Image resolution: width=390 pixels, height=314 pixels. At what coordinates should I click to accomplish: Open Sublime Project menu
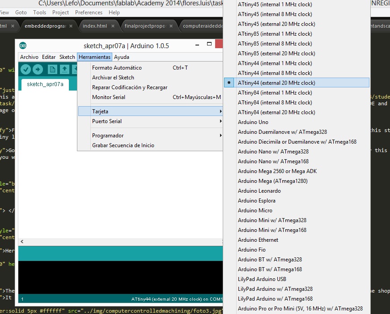60,12
